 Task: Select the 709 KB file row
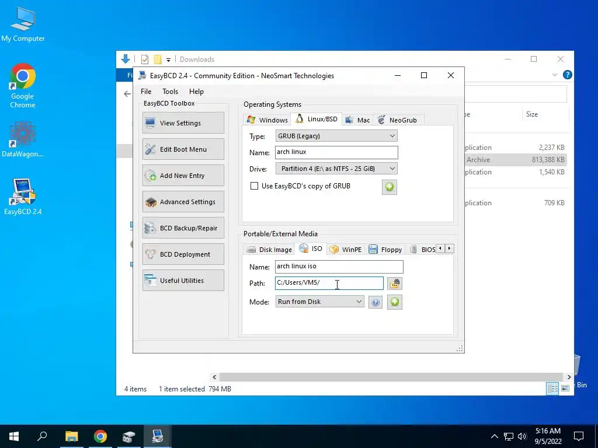[515, 203]
